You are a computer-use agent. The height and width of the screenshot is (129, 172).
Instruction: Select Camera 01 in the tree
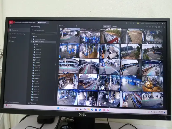pyautogui.click(x=37, y=47)
